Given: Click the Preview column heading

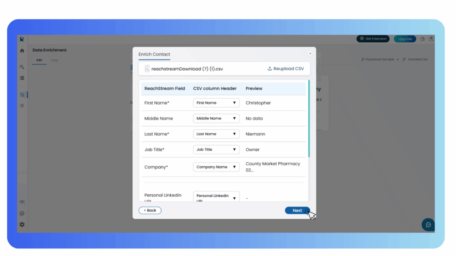Looking at the screenshot, I should click(x=254, y=88).
